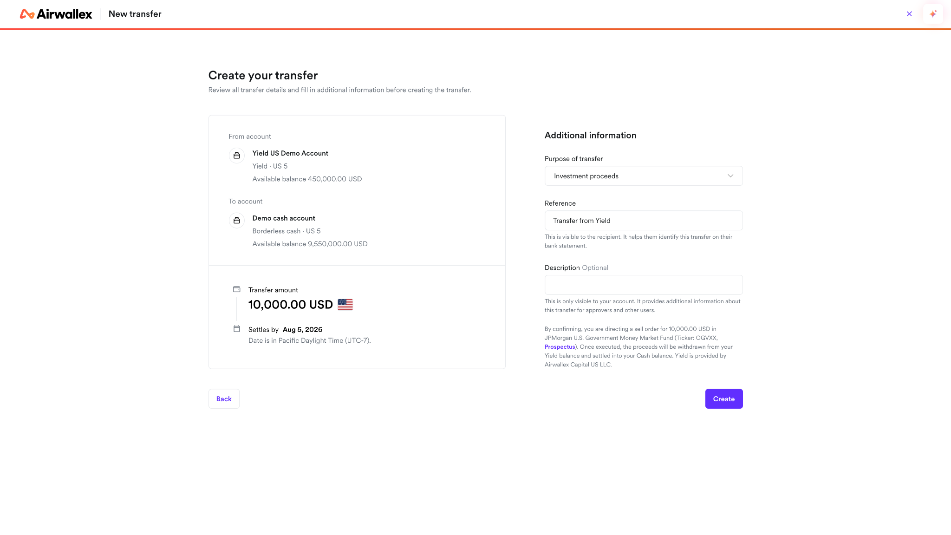
Task: Select the Demo cash account name
Action: pos(284,218)
